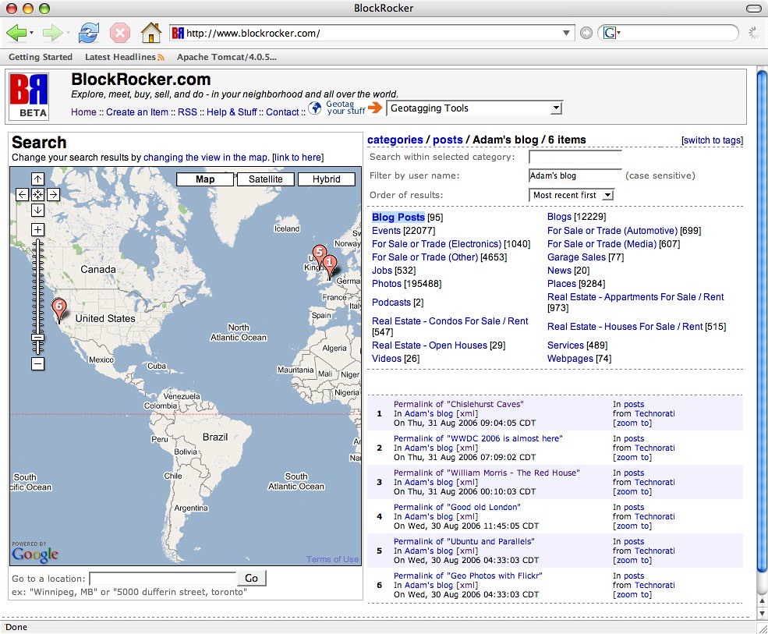Pan the map down with arrow
The height and width of the screenshot is (634, 768).
click(37, 211)
